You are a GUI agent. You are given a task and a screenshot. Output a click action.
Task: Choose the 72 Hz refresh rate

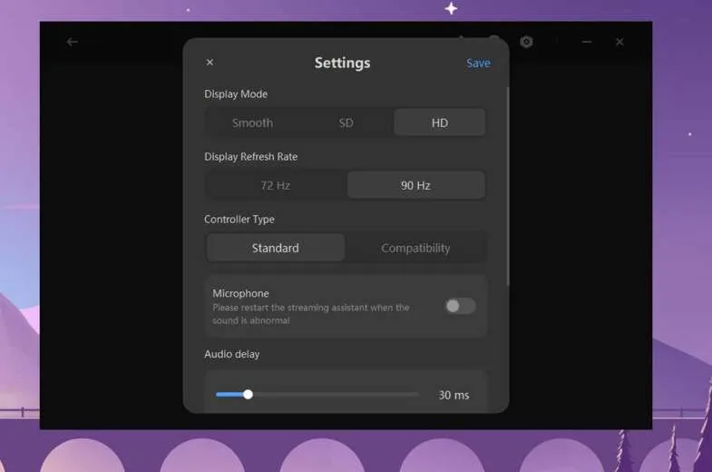point(275,185)
